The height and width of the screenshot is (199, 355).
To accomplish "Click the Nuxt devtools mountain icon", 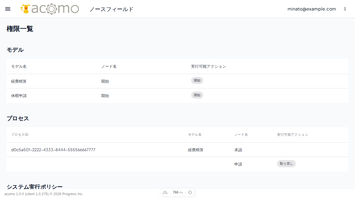I will click(165, 192).
